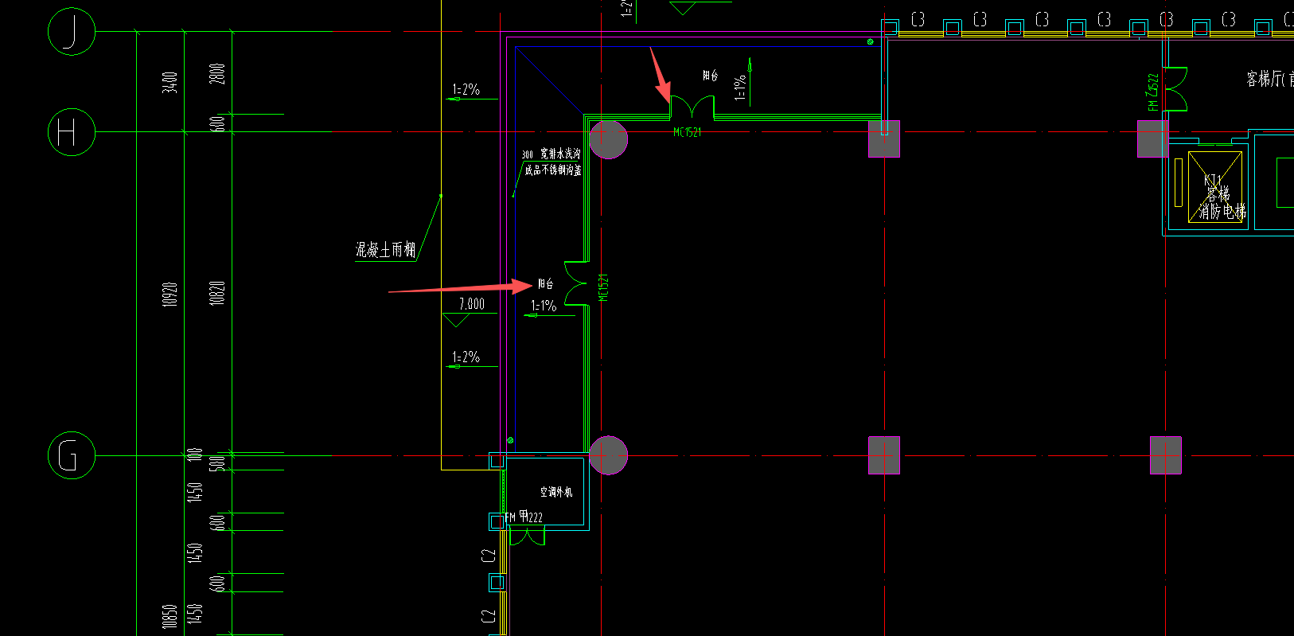This screenshot has height=636, width=1294.
Task: Select the 混凝土雨棚 annotation text
Action: [385, 250]
